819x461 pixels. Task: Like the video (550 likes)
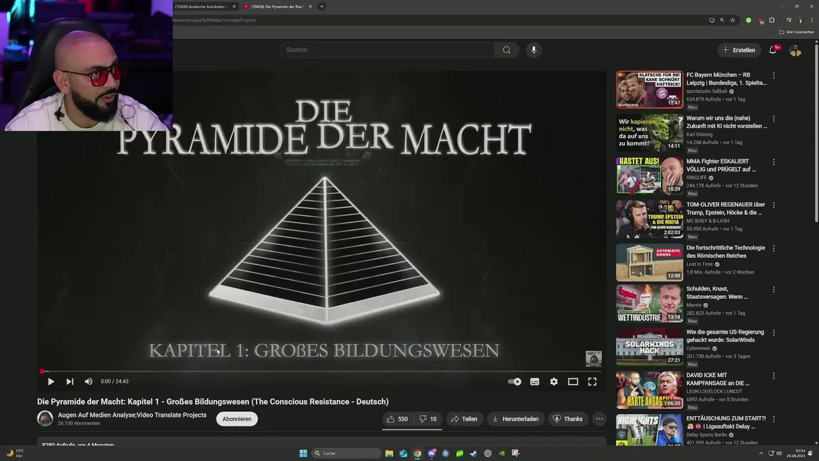pyautogui.click(x=397, y=419)
